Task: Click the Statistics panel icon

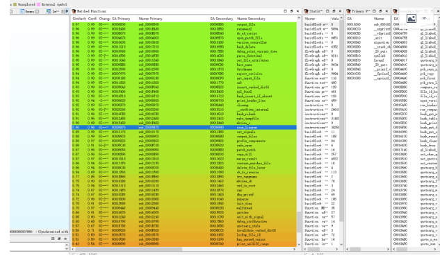Action: point(306,11)
